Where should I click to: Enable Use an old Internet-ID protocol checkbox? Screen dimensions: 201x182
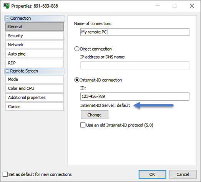(x=83, y=125)
